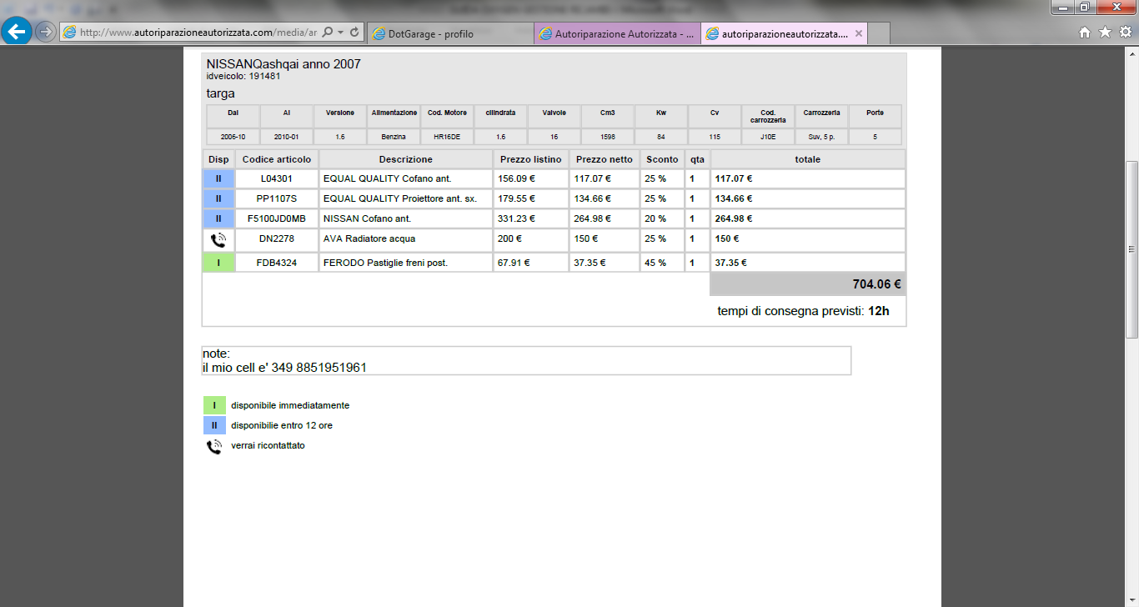1139x607 pixels.
Task: Click 'NISSAN Cofano ant.' description
Action: tap(367, 218)
